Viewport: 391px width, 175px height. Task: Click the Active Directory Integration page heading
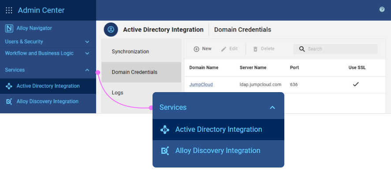click(x=163, y=30)
